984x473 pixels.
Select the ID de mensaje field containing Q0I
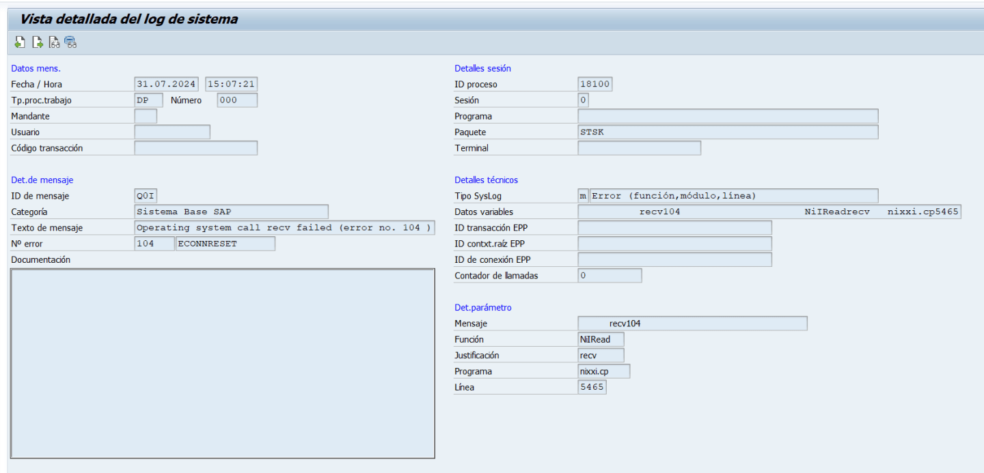(145, 195)
